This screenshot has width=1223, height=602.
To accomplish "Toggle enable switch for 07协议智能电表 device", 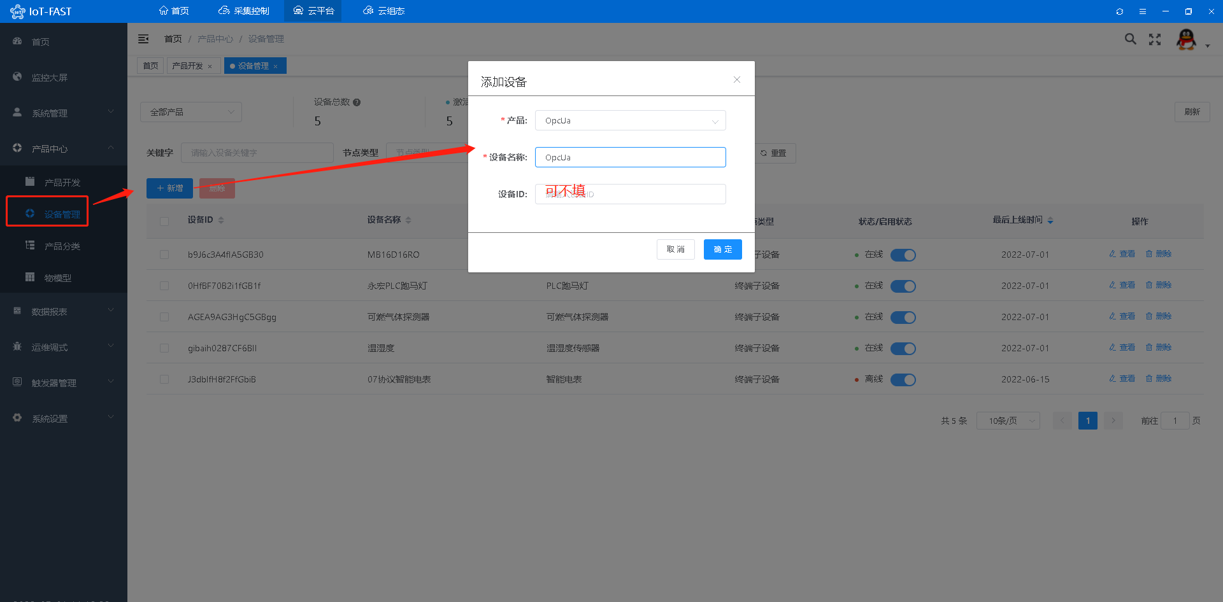I will coord(903,380).
